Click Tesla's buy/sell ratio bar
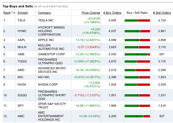Screen dimensions: 173x123 [137, 20]
